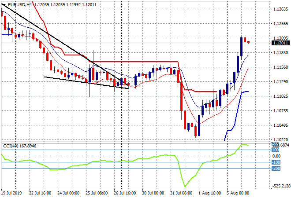Click the 1 Aug 16:00 time label
Image resolution: width=291 pixels, height=198 pixels.
(x=209, y=193)
